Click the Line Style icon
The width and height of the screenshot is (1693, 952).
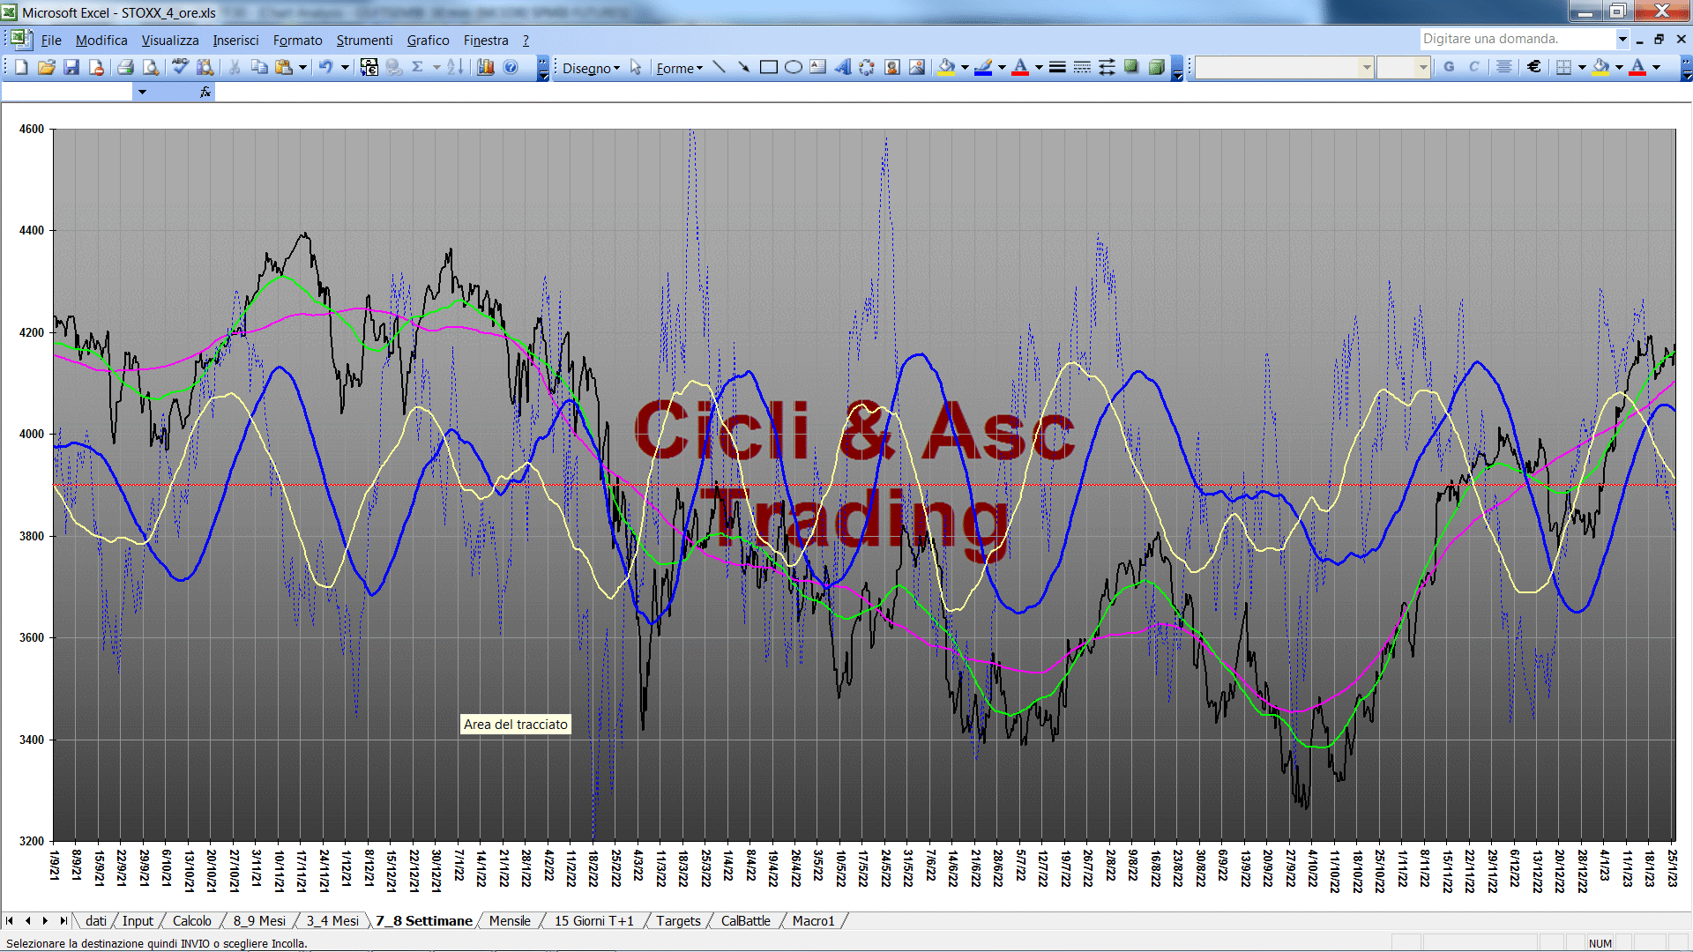coord(1057,67)
